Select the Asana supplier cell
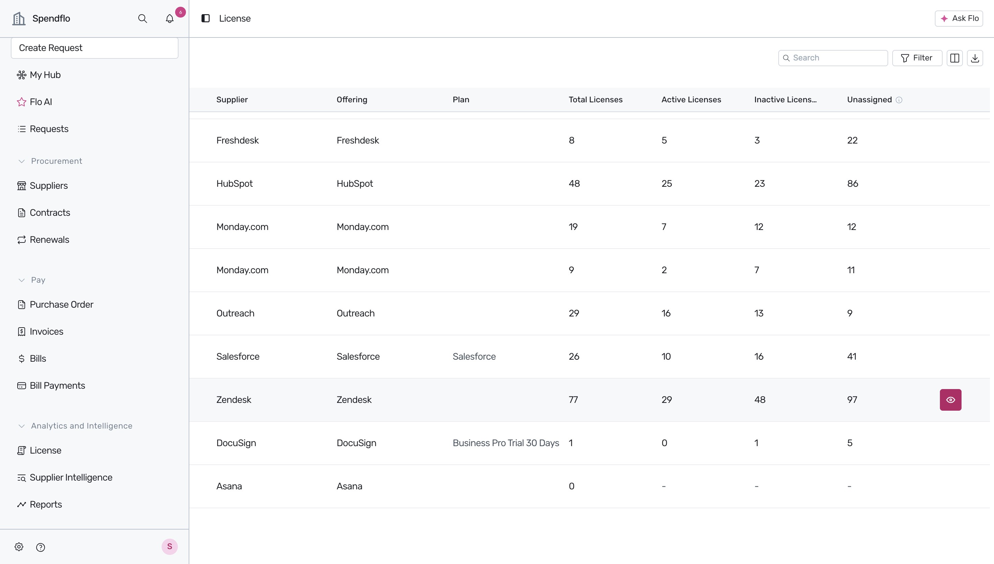Image resolution: width=994 pixels, height=564 pixels. pyautogui.click(x=229, y=486)
